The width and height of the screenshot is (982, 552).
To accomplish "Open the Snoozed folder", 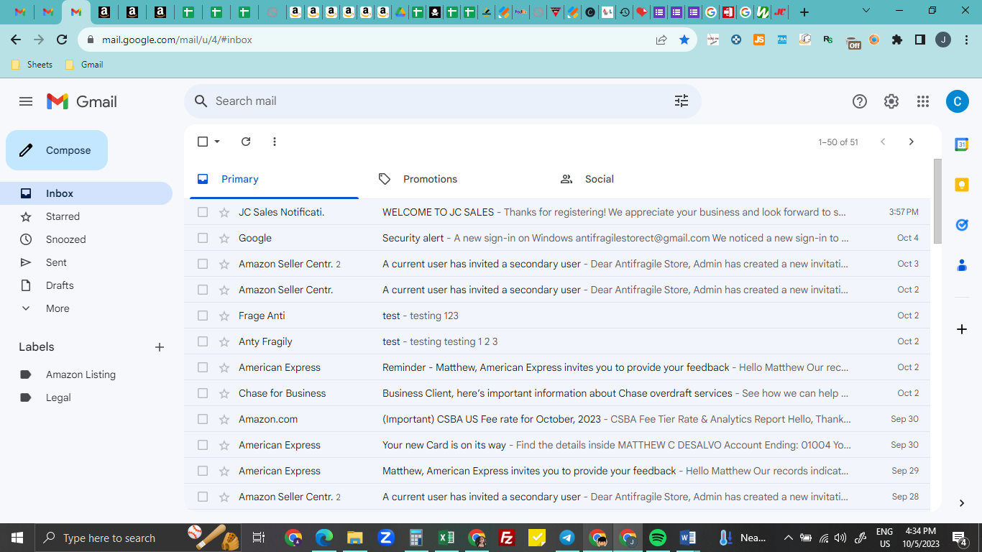I will point(86,239).
